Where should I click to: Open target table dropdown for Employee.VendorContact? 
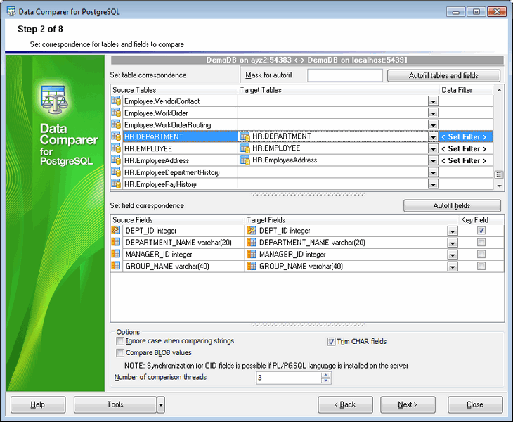coord(433,101)
